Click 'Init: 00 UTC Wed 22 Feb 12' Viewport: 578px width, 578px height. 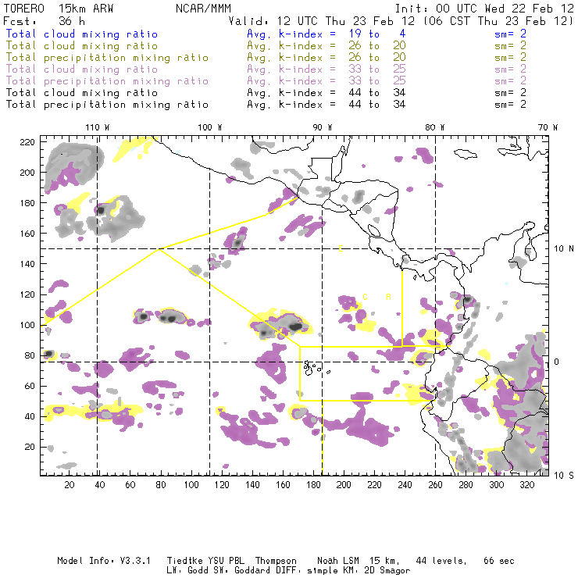(x=484, y=9)
